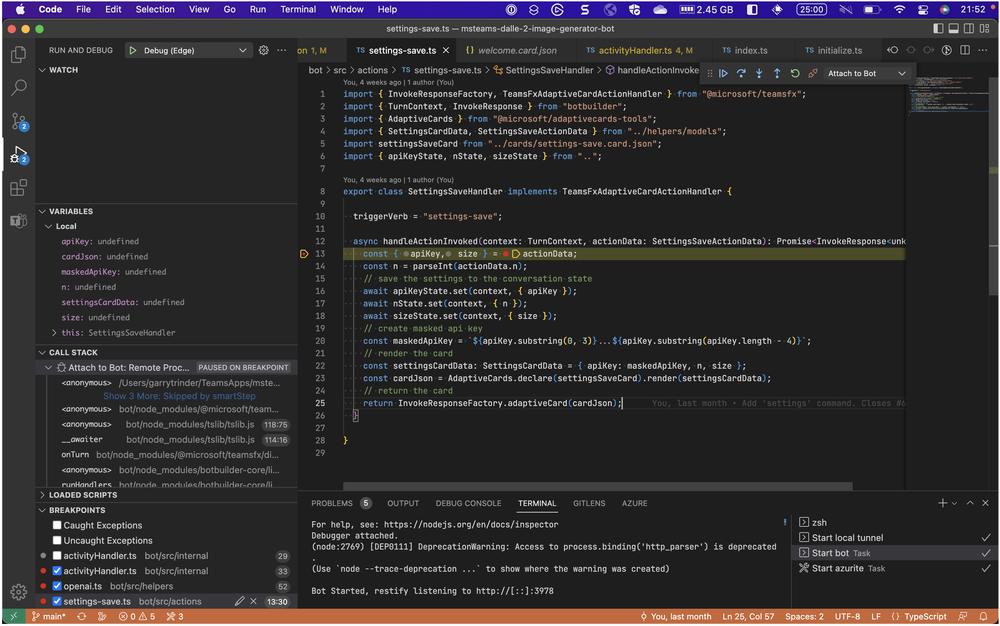Image resolution: width=1000 pixels, height=626 pixels.
Task: Click the debug Continue button
Action: point(723,73)
